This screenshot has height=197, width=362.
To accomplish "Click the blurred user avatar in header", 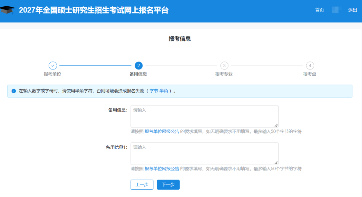I will click(336, 10).
